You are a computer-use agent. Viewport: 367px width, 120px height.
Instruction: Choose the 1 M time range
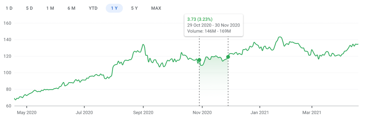[50, 8]
